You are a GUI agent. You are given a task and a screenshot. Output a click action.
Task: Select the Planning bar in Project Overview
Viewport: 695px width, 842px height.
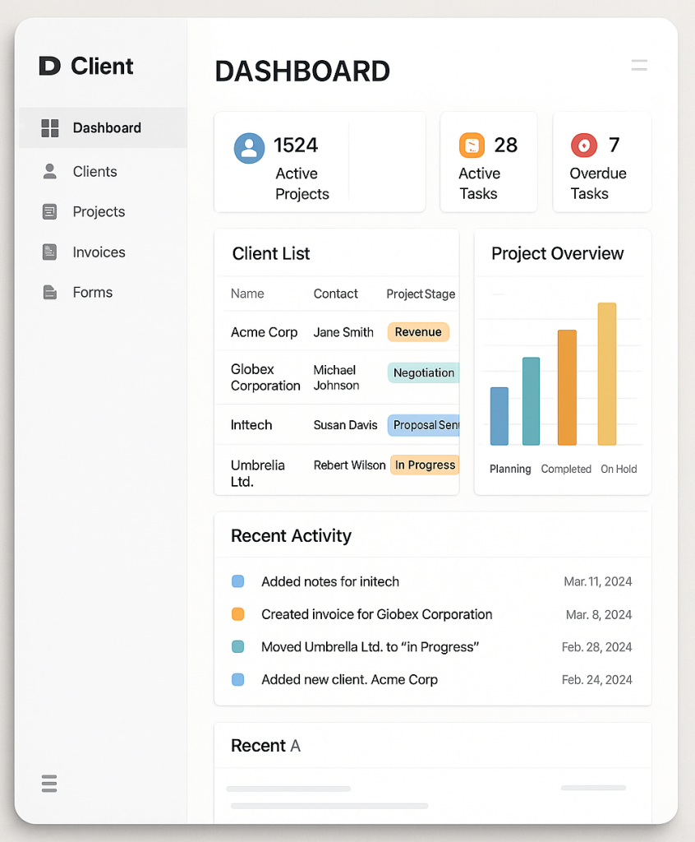pyautogui.click(x=499, y=415)
